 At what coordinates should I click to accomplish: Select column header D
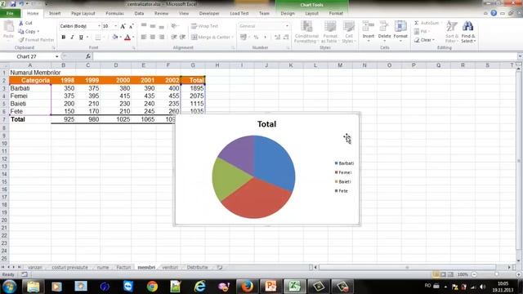(x=116, y=65)
